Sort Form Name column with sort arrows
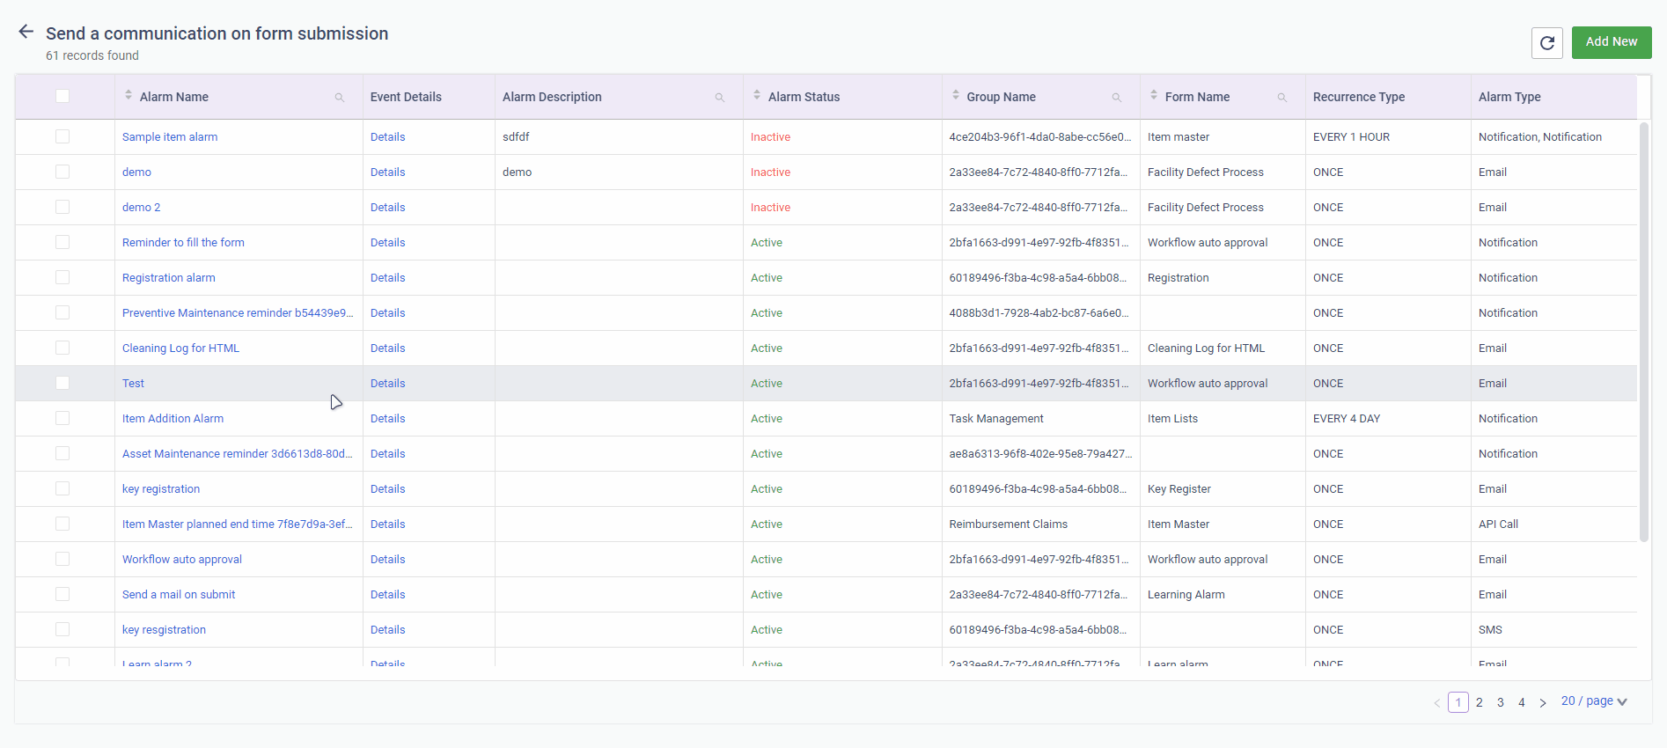This screenshot has height=748, width=1667. [1154, 96]
